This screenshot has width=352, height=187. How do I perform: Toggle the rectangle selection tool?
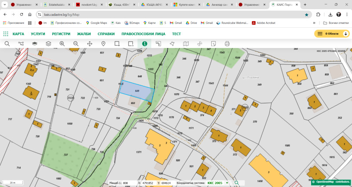(117, 44)
